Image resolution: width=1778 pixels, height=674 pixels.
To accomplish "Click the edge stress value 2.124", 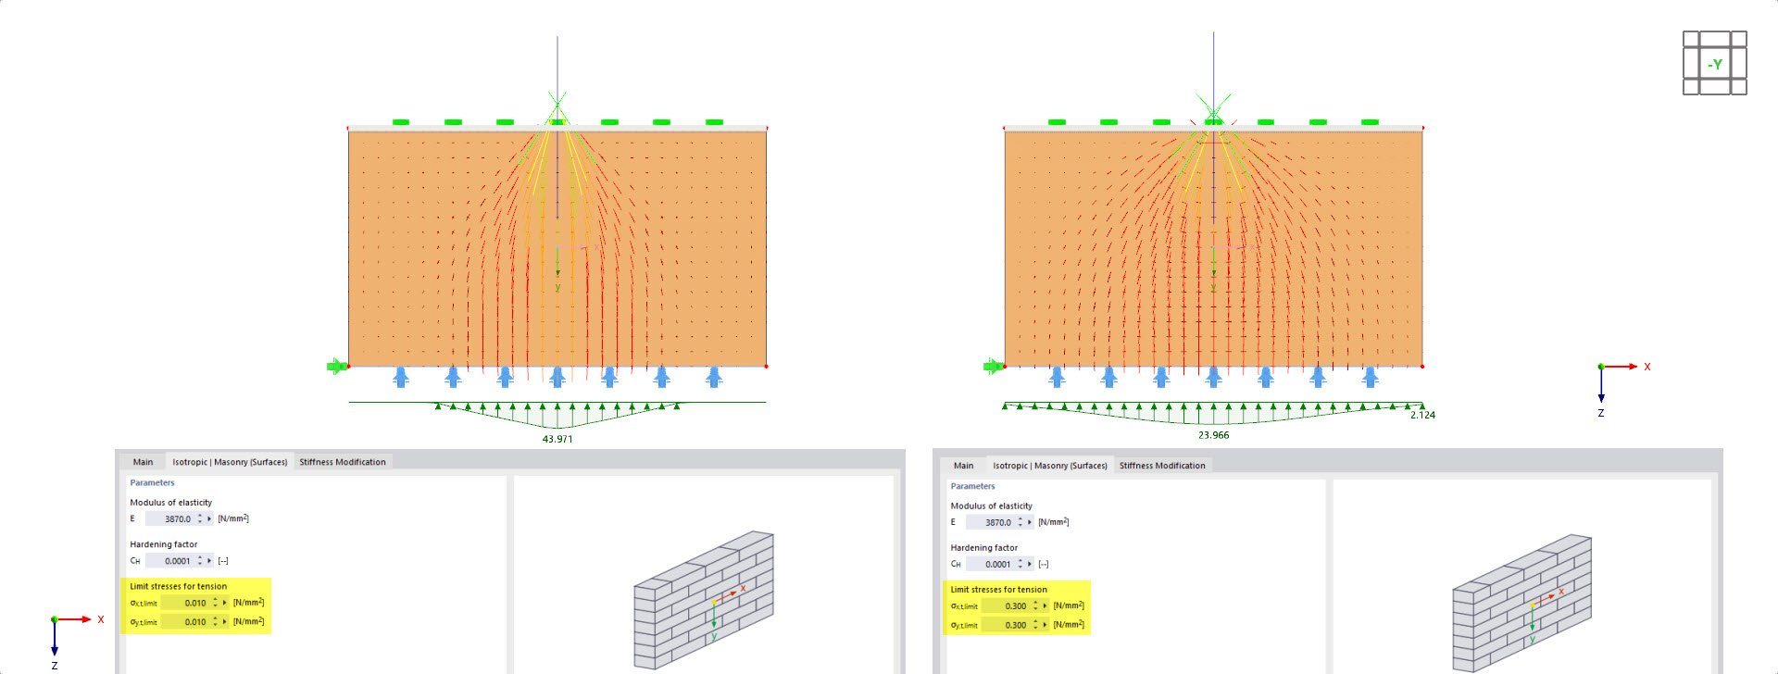I will (1422, 416).
